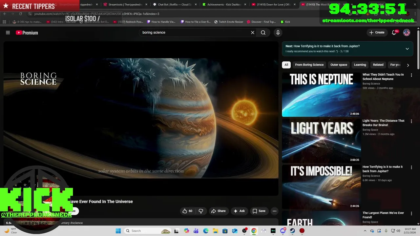
Task: Open What They Didn't Teach Neptune title
Action: [383, 77]
